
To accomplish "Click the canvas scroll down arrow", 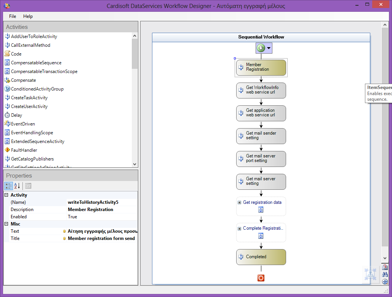I will pos(385,258).
